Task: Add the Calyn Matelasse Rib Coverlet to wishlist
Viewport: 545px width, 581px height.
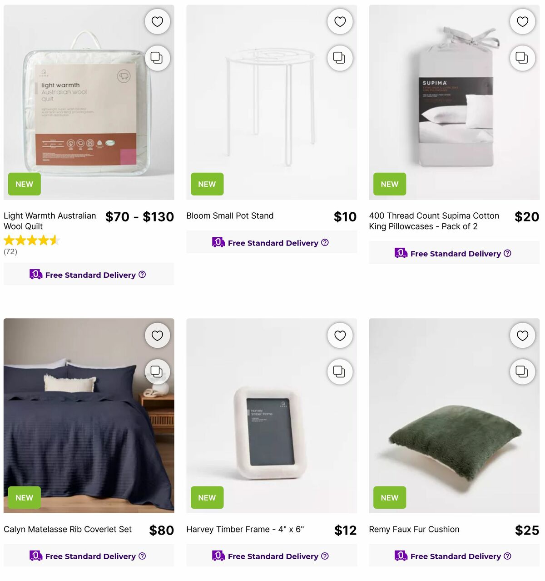Action: coord(158,336)
